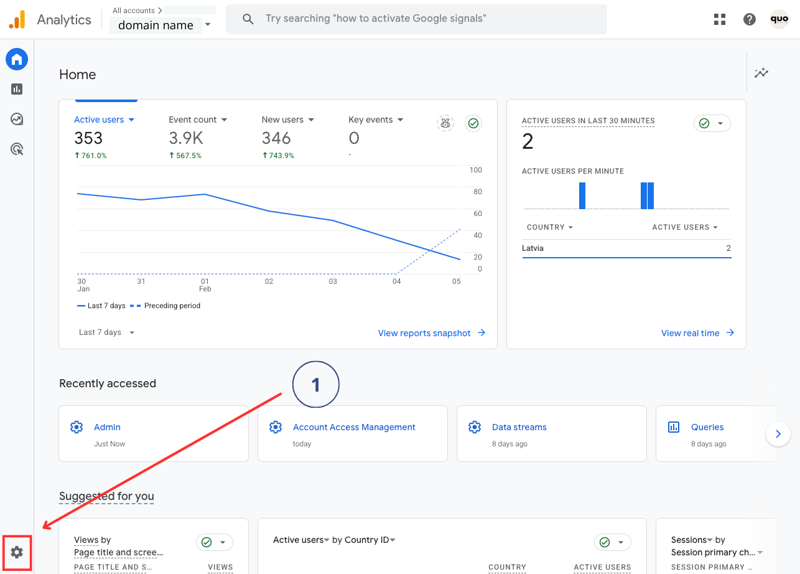The width and height of the screenshot is (800, 574).
Task: Open the Advertising section icon
Action: 16,149
